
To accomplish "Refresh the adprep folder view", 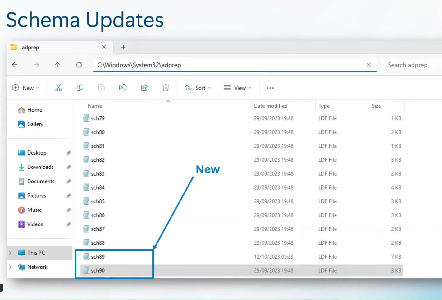I will click(x=79, y=65).
